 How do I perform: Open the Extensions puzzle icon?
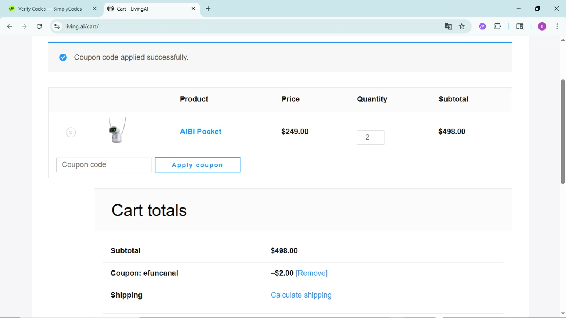498,26
